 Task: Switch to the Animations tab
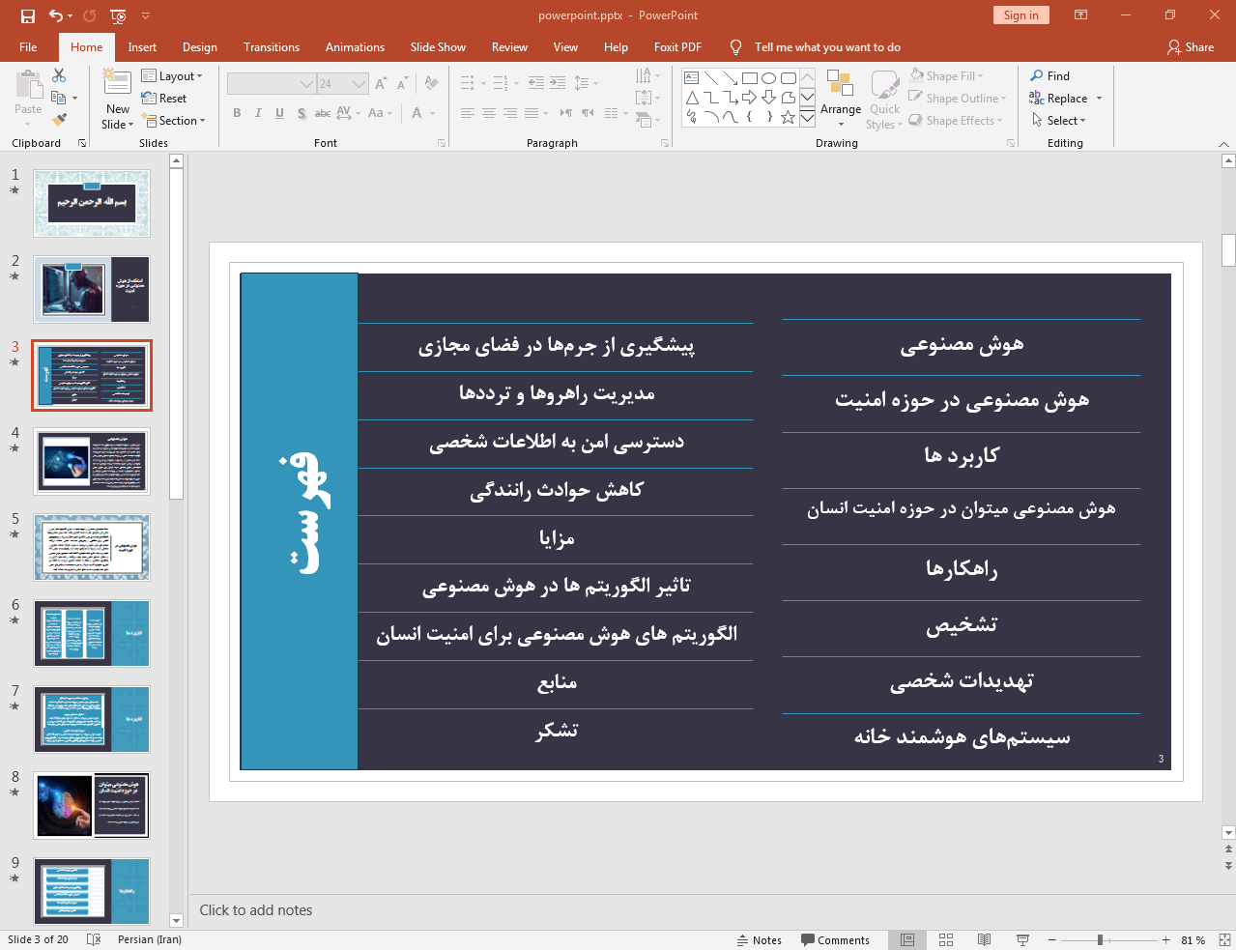tap(355, 47)
